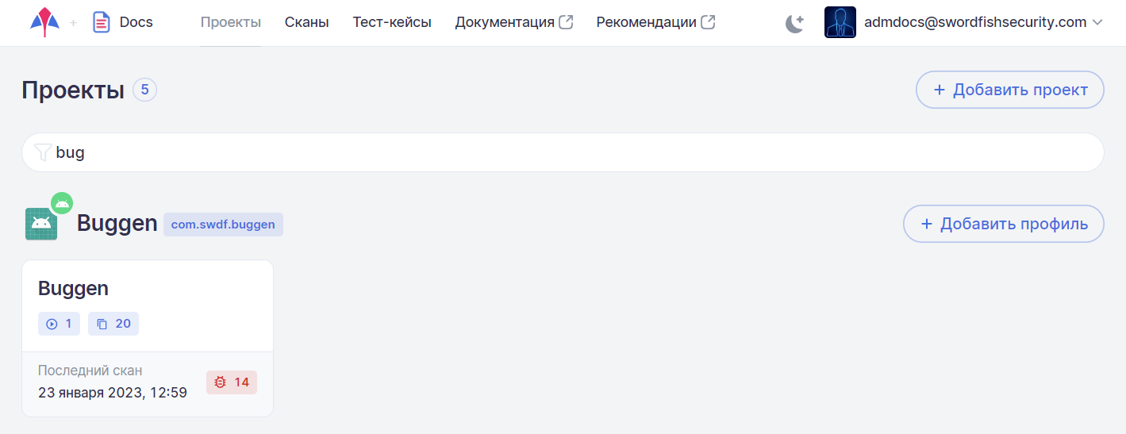
Task: Click the Stingray logo icon
Action: tap(45, 22)
